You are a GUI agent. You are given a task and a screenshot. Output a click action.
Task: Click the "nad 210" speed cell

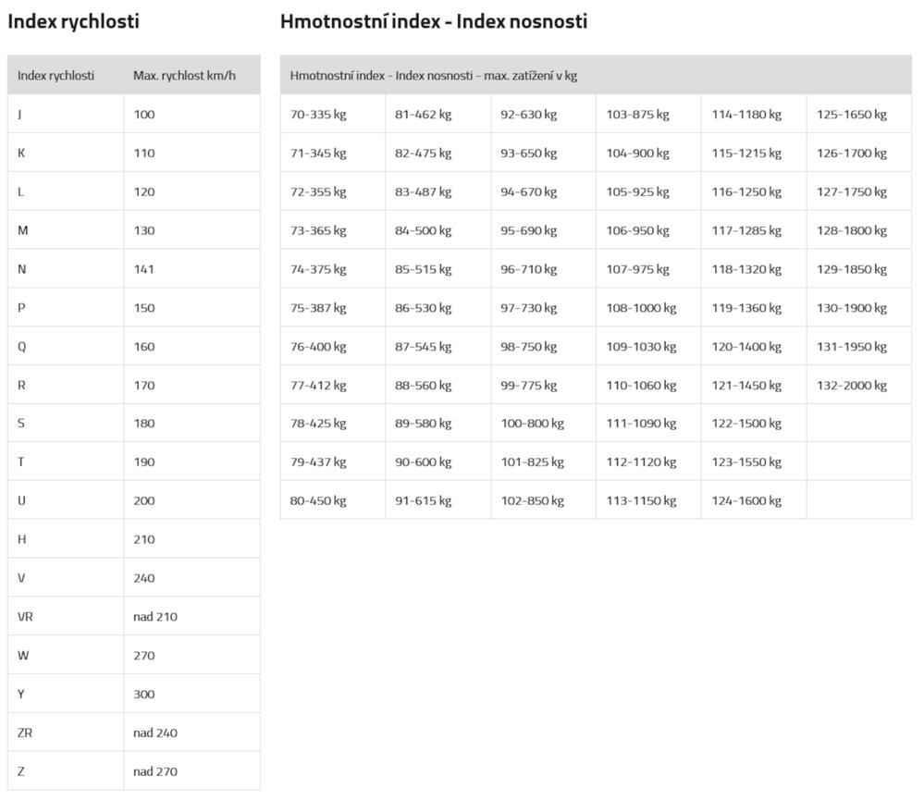pos(154,617)
